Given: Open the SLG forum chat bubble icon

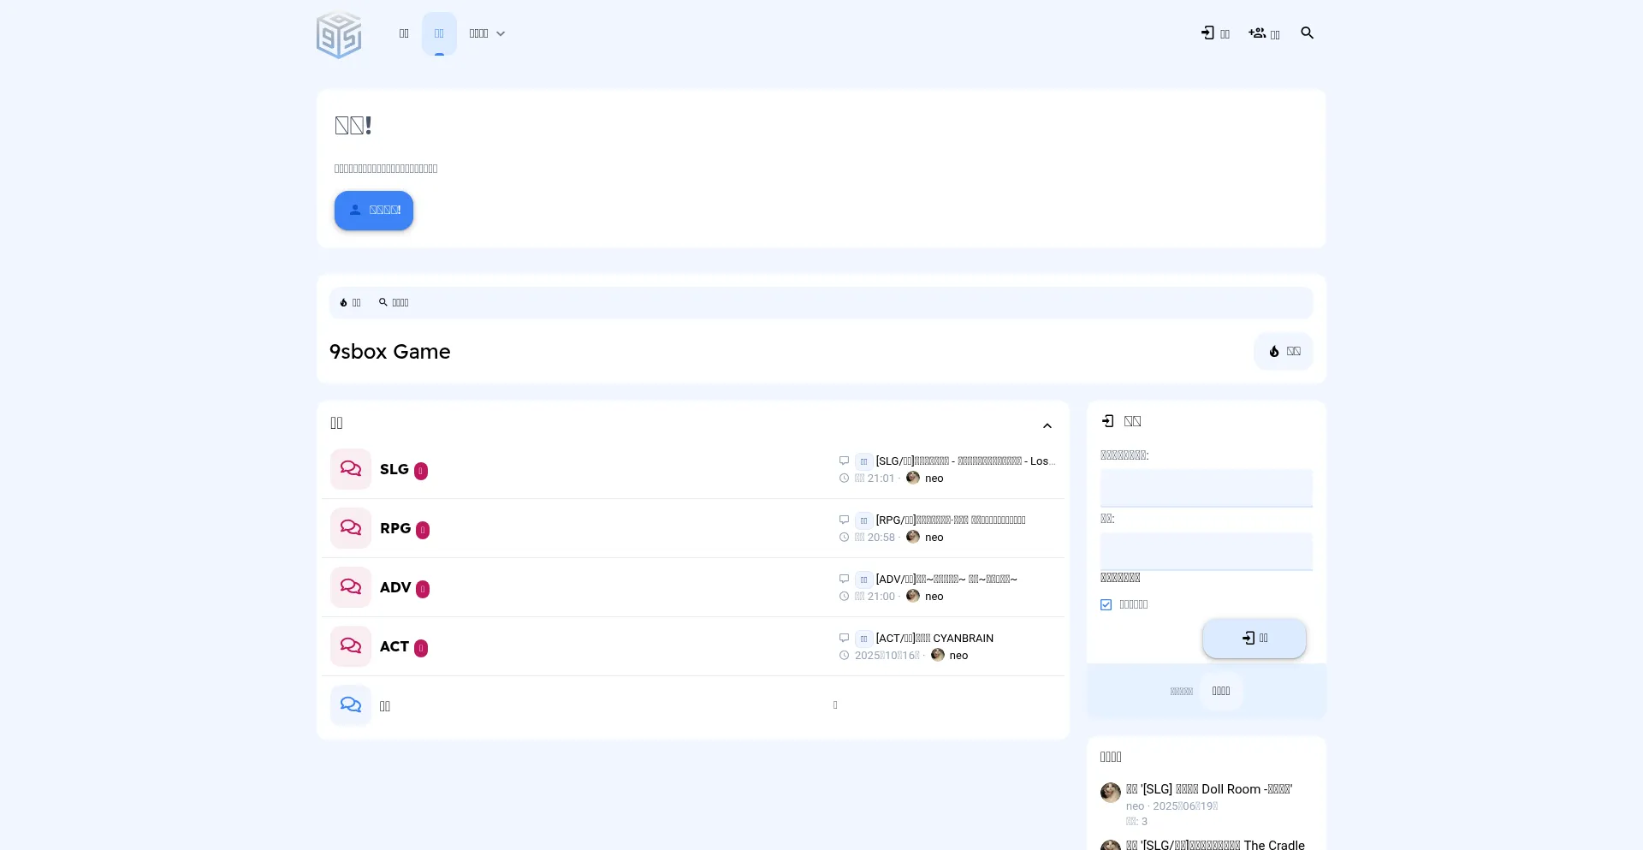Looking at the screenshot, I should [351, 469].
